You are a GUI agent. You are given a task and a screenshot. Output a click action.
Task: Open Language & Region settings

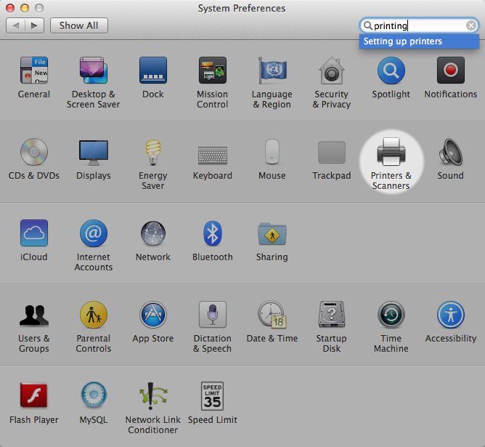(272, 72)
